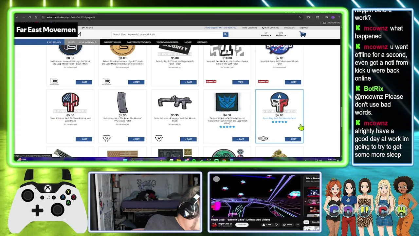
Task: Add Security Tag morale patch to cart
Action: click(x=188, y=82)
